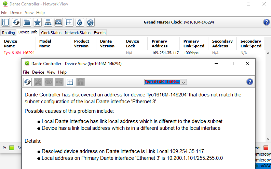This screenshot has width=271, height=169.
Task: Sort by Primary Link Speed column header
Action: pos(194,44)
